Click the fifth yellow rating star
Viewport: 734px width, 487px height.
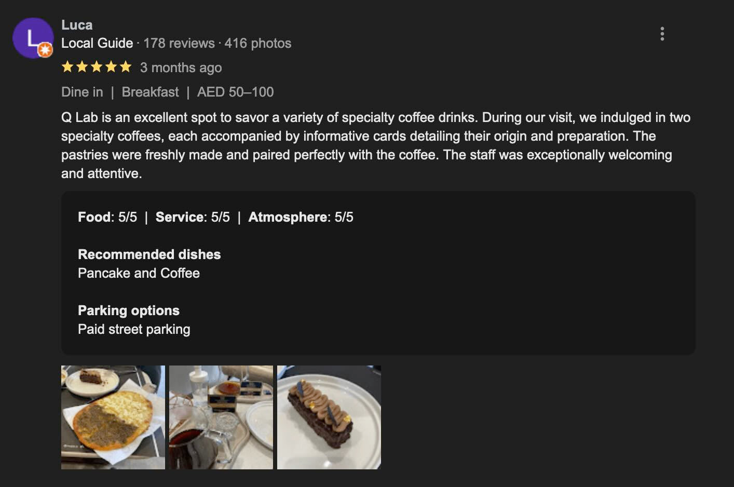coord(126,67)
